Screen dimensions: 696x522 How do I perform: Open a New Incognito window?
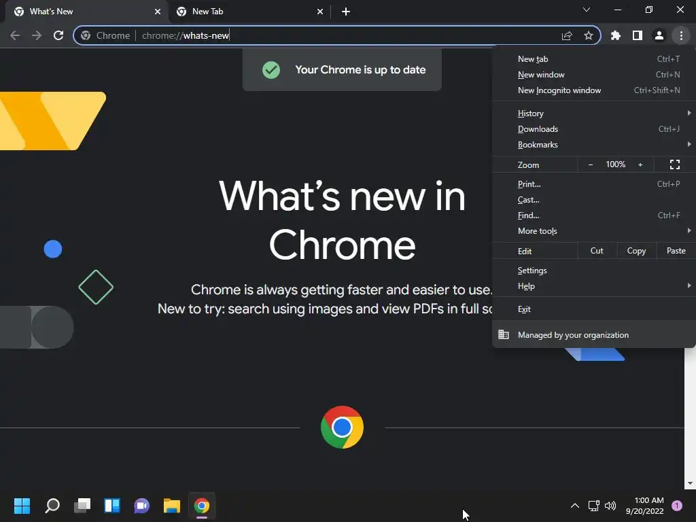tap(594, 90)
